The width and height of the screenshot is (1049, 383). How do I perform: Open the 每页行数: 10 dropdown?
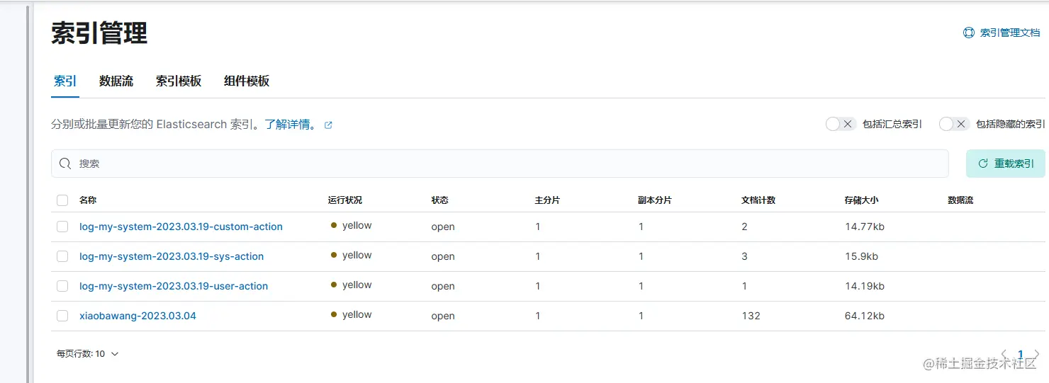coord(88,353)
